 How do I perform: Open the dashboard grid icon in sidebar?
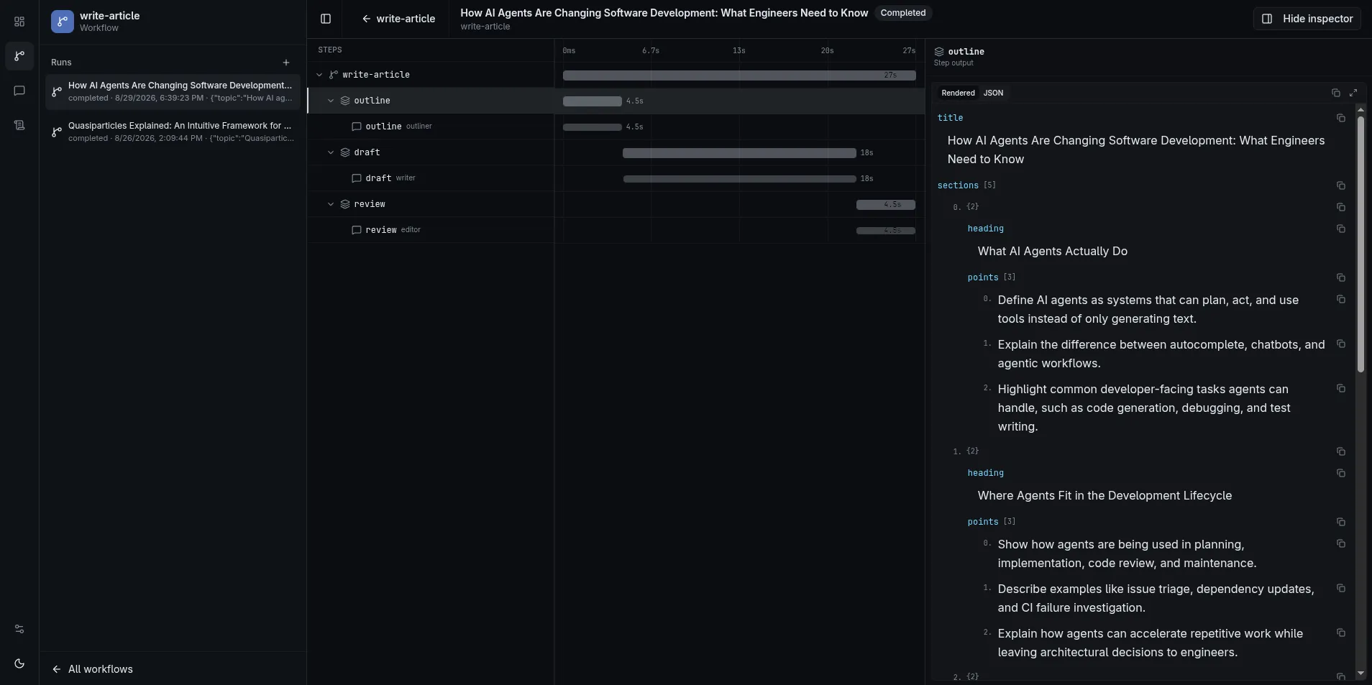tap(19, 22)
